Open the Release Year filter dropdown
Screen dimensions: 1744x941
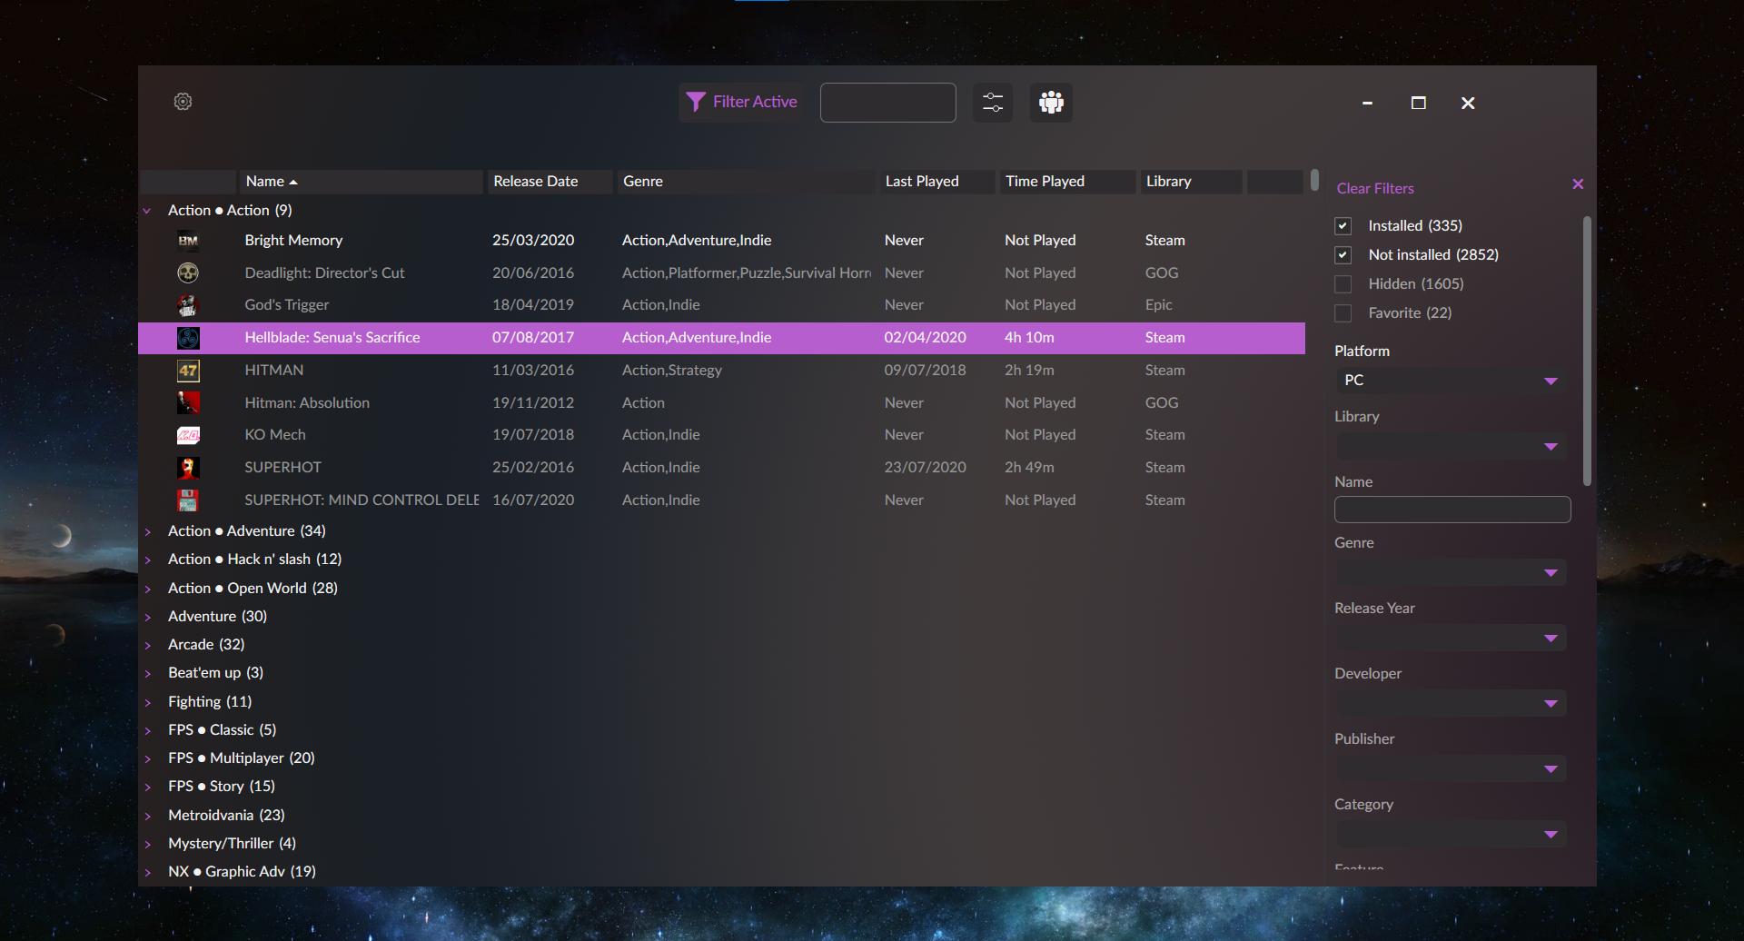coord(1451,638)
